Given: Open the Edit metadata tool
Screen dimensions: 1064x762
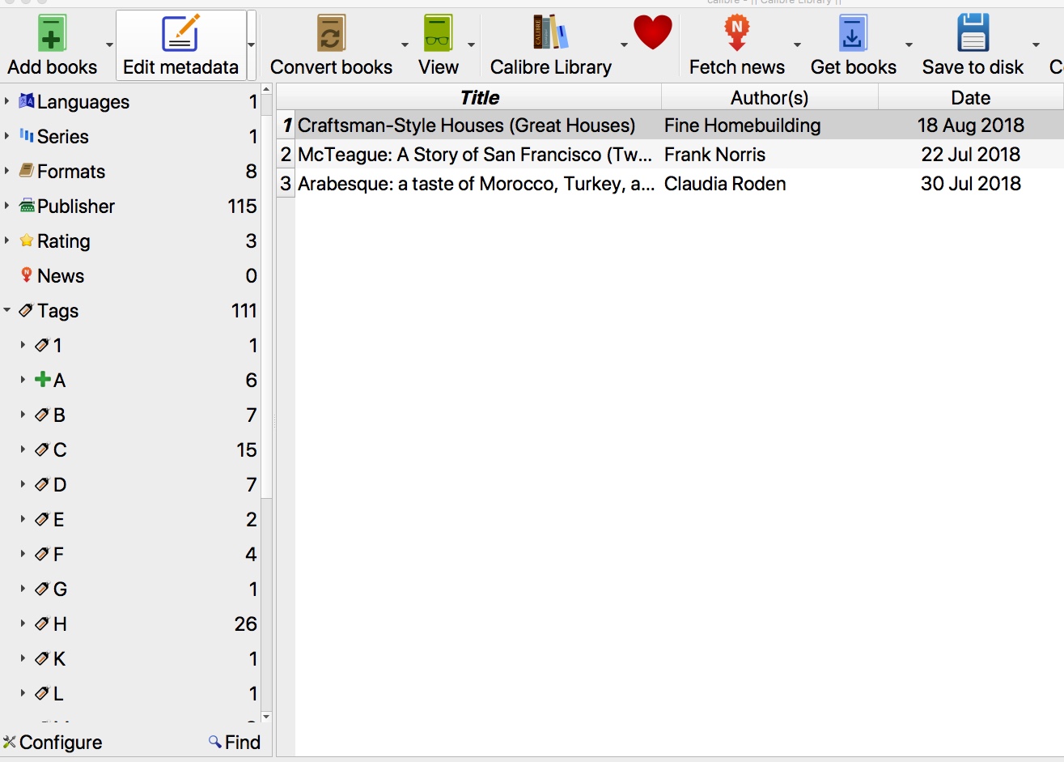Looking at the screenshot, I should pos(180,45).
